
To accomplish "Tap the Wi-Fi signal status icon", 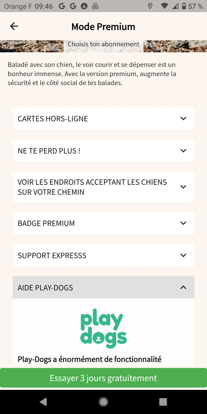I will click(x=164, y=6).
